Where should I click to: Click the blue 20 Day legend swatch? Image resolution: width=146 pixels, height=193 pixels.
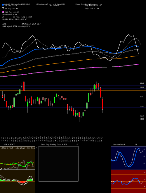(3, 5)
